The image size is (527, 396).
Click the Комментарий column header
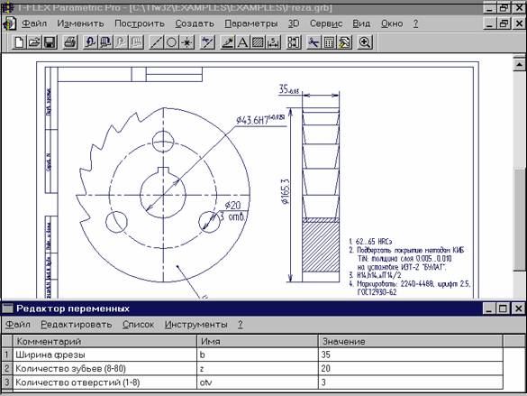104,341
